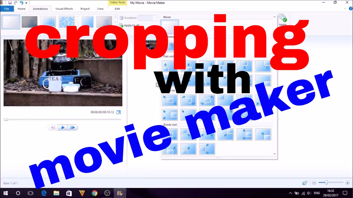Launch Microsoft Edge from taskbar
Viewport: 353px width, 198px height.
(44, 193)
